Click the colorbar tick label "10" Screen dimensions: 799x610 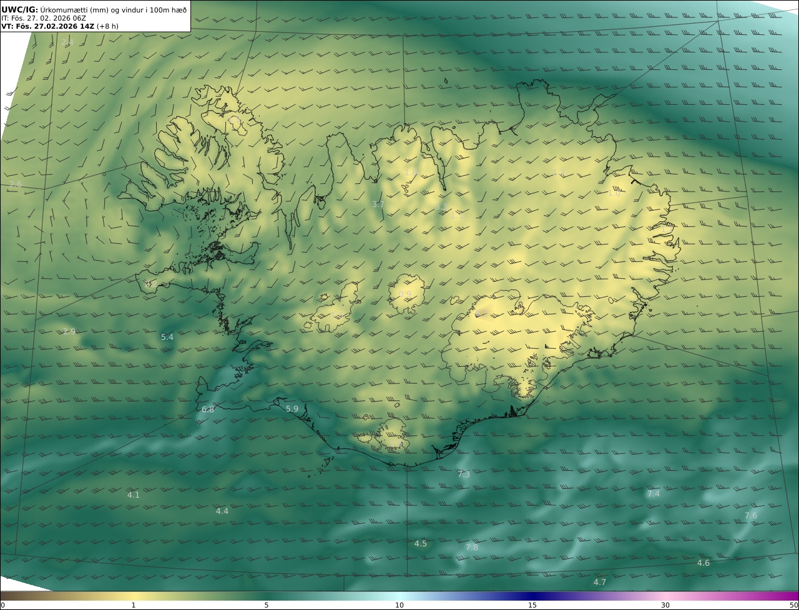[x=399, y=605]
